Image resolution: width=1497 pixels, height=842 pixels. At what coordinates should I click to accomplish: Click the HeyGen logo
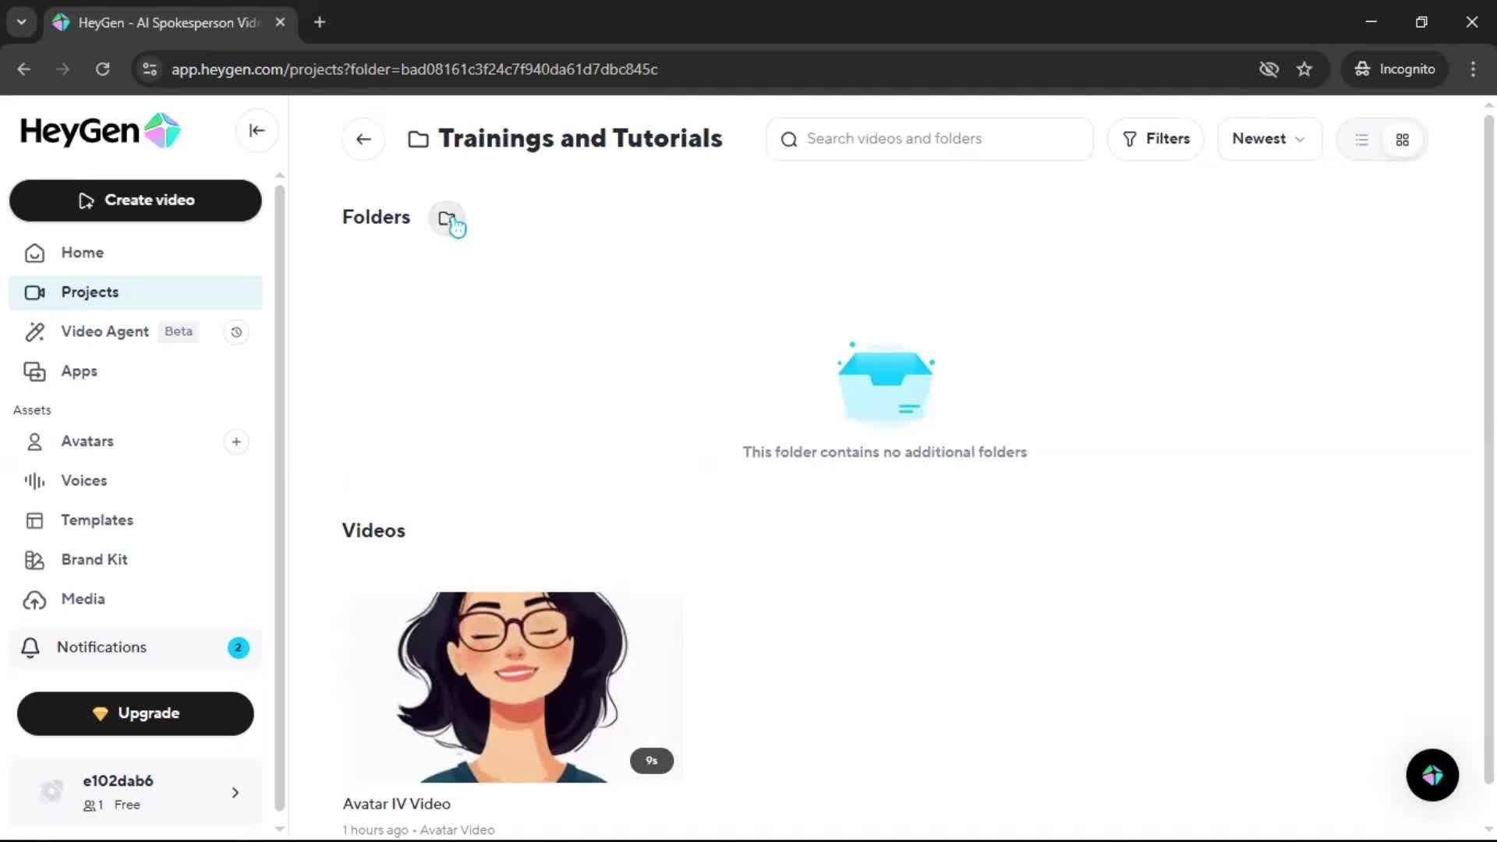click(100, 131)
